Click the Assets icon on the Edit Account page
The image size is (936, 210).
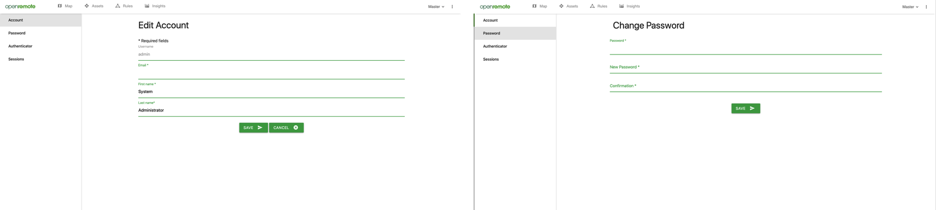(87, 6)
